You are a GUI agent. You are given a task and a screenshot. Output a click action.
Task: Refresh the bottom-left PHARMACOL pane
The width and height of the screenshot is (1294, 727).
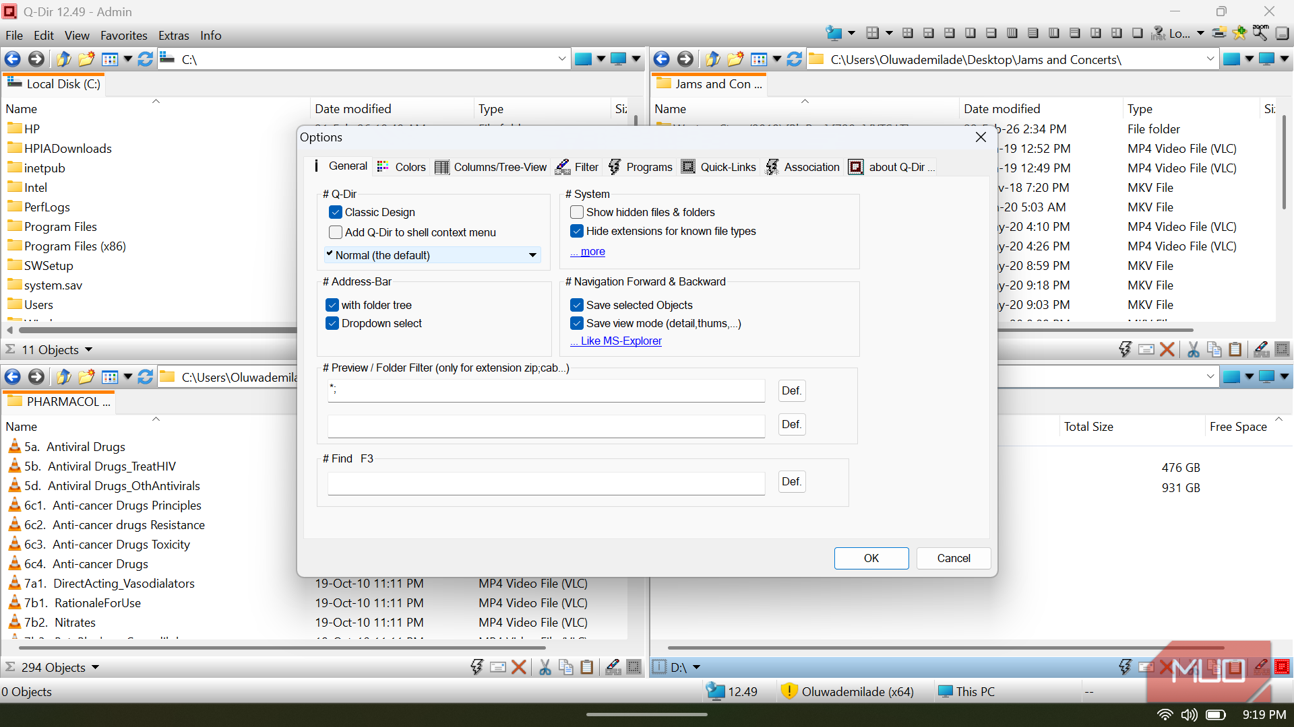click(x=146, y=377)
